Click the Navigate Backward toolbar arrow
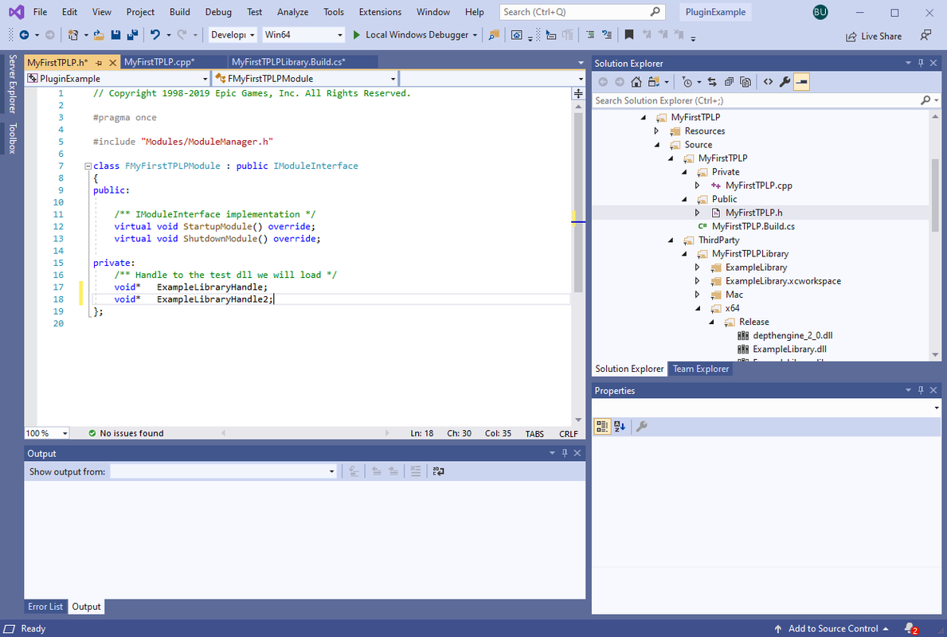Image resolution: width=947 pixels, height=637 pixels. pos(24,35)
